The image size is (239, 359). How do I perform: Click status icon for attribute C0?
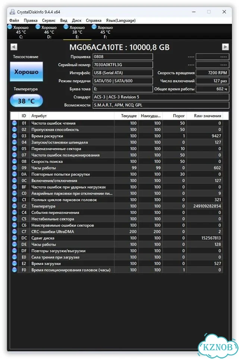pos(15,193)
